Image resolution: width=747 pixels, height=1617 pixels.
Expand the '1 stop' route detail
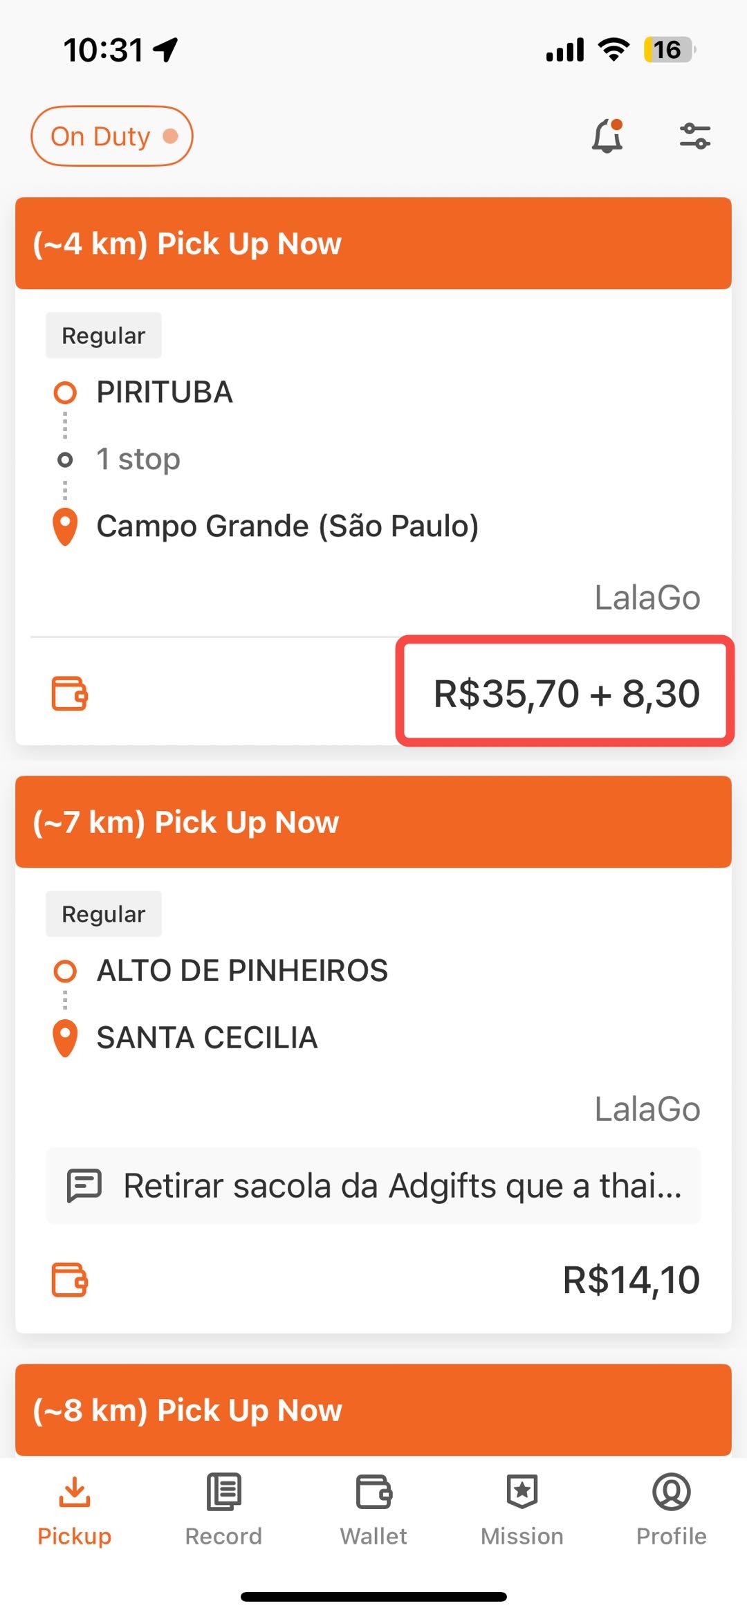[138, 459]
